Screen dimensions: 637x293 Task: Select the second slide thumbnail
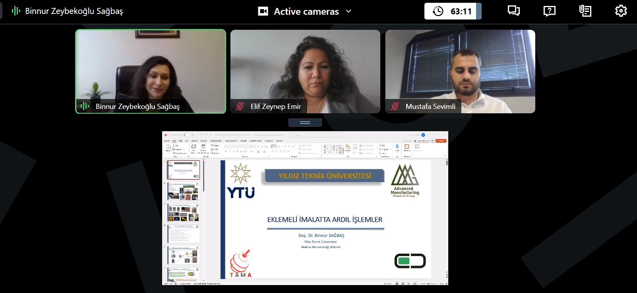click(x=183, y=192)
